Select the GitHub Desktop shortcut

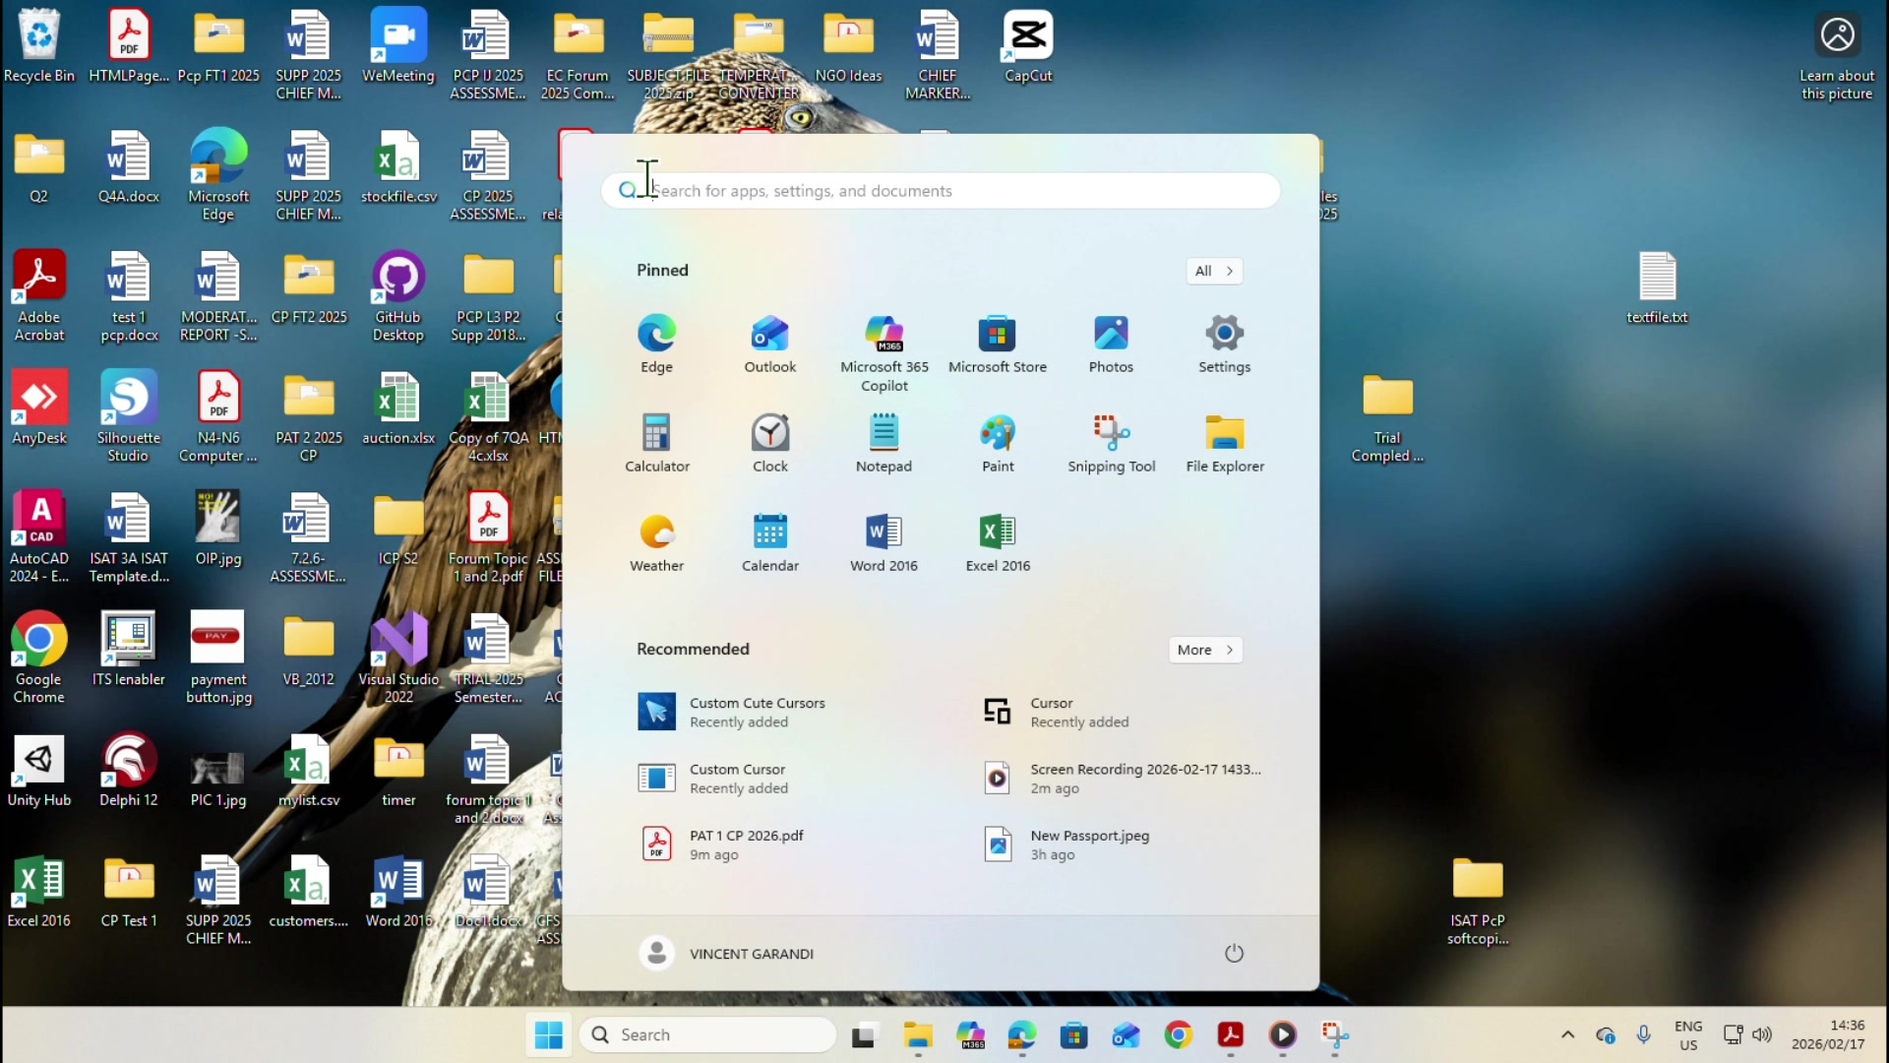(x=398, y=296)
